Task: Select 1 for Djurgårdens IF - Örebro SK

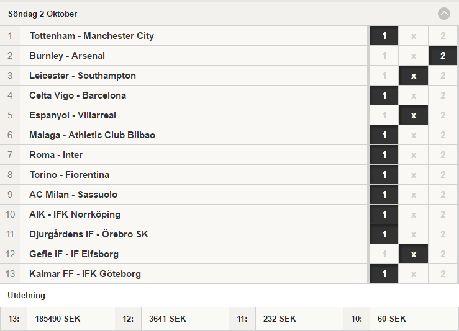Action: (x=384, y=234)
